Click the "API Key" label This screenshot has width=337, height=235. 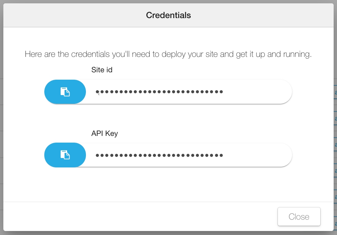coord(104,133)
